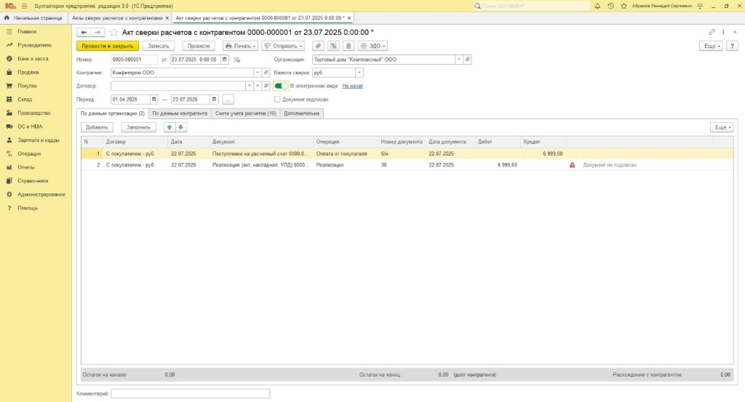Screen dimensions: 745x402
Task: Open the ЭДО dropdown menu
Action: pyautogui.click(x=373, y=46)
